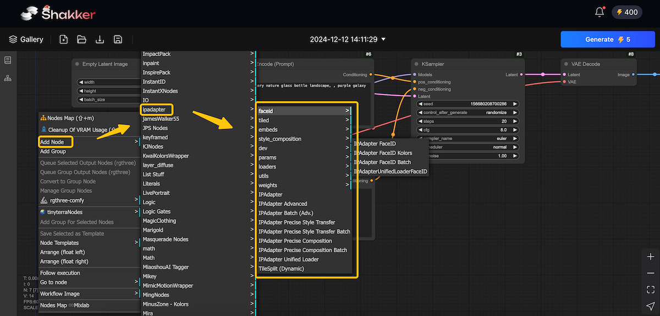Expand the InstantID category
The width and height of the screenshot is (660, 316).
pyautogui.click(x=198, y=81)
